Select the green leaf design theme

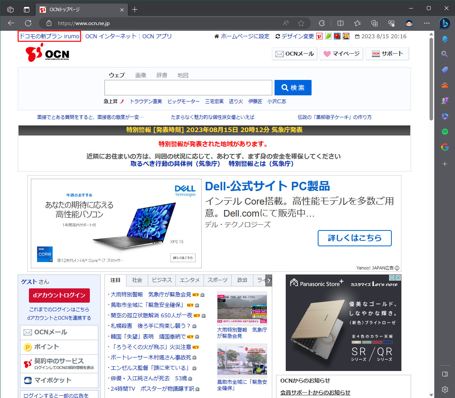[328, 36]
